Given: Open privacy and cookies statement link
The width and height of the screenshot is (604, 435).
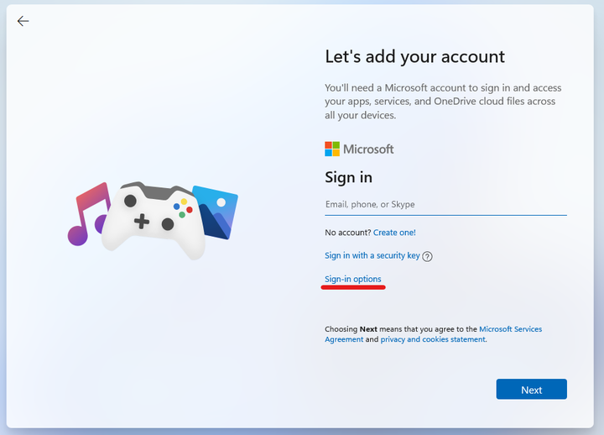Looking at the screenshot, I should [x=433, y=339].
